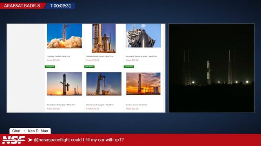The width and height of the screenshot is (261, 146).
Task: Open the Starbase Family Portrait print thumbnail
Action: coord(104,38)
